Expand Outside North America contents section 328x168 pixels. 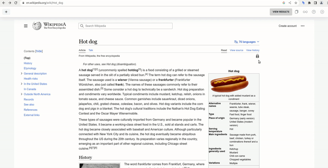22,94
